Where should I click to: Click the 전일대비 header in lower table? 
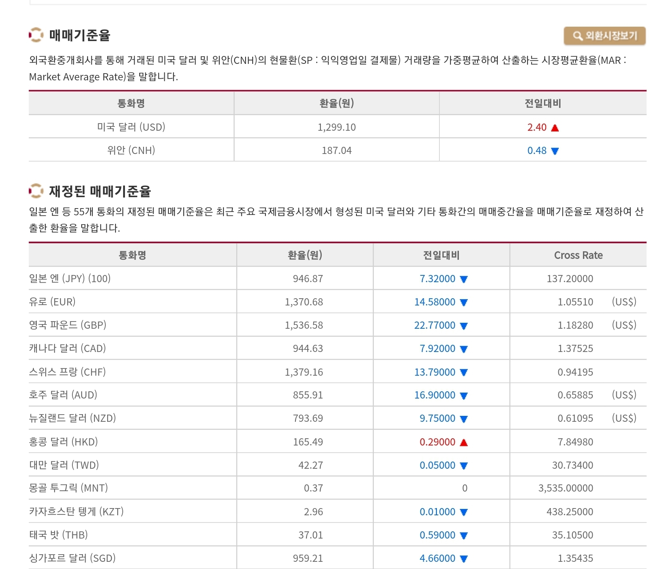[441, 255]
